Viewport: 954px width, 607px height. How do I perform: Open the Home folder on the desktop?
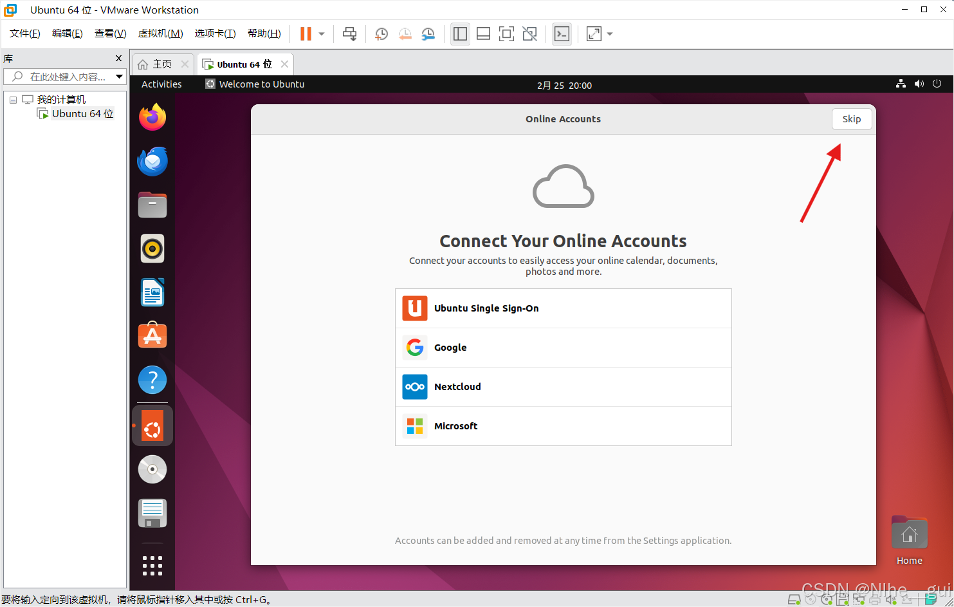(910, 541)
